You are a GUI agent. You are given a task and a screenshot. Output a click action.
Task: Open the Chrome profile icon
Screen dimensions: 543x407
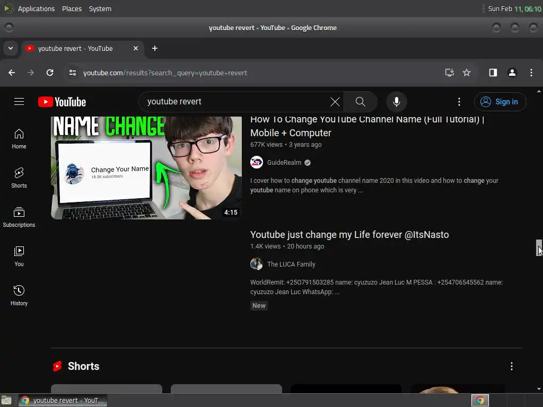click(x=512, y=73)
